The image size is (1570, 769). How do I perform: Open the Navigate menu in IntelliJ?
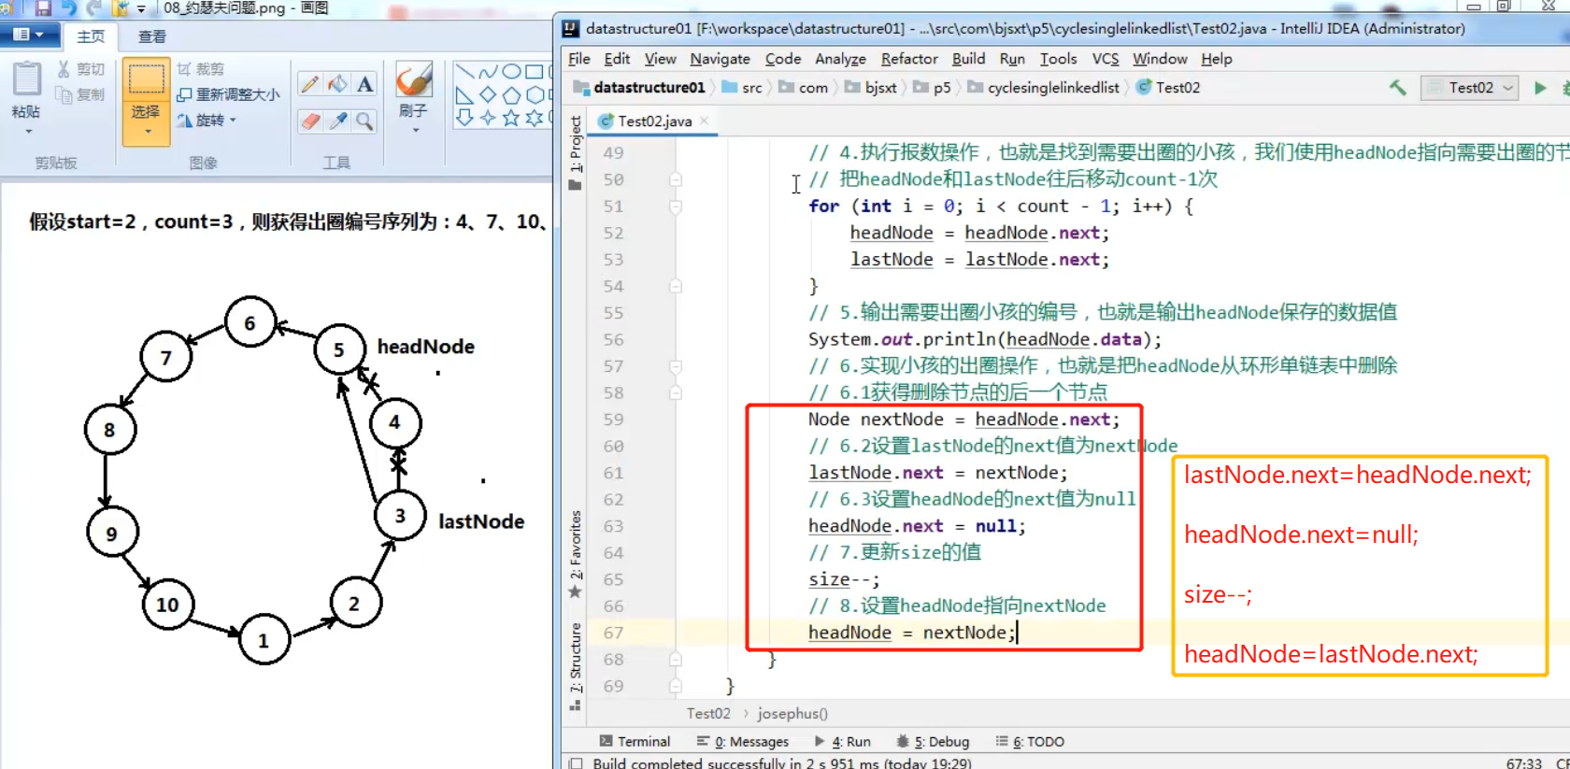point(720,59)
